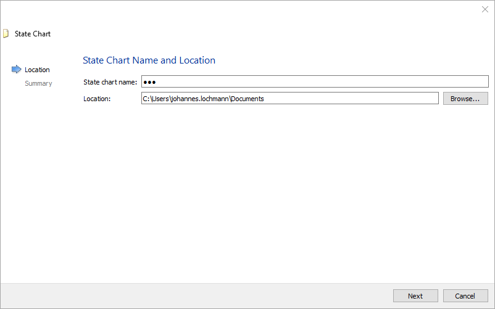Click the dots entered in name field
495x309 pixels.
click(x=149, y=82)
